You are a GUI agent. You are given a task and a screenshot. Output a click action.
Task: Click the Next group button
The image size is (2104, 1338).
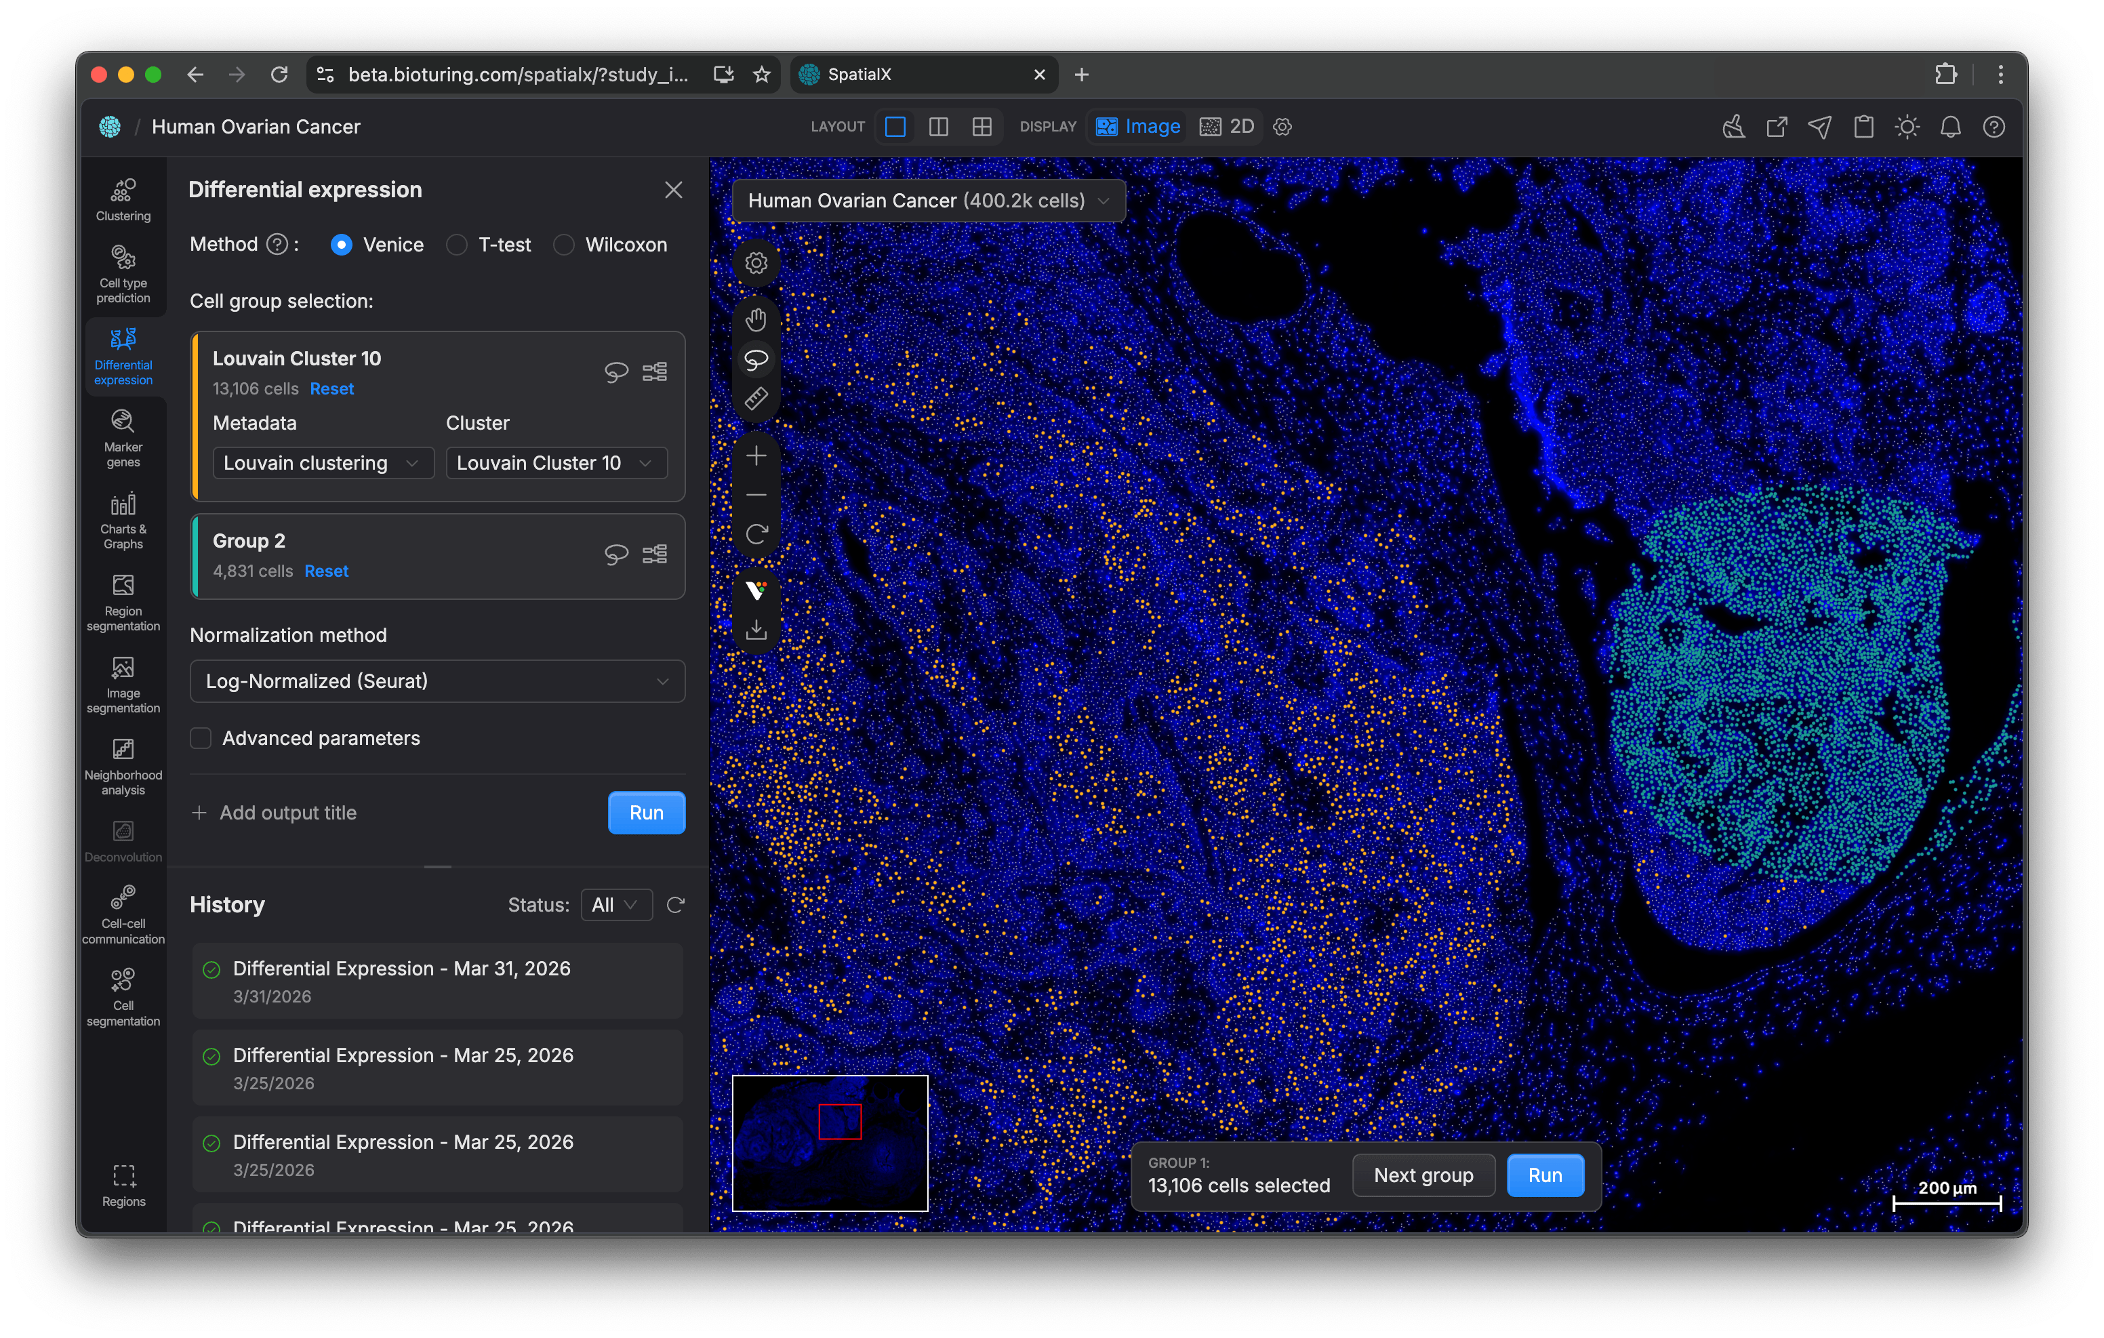tap(1423, 1175)
